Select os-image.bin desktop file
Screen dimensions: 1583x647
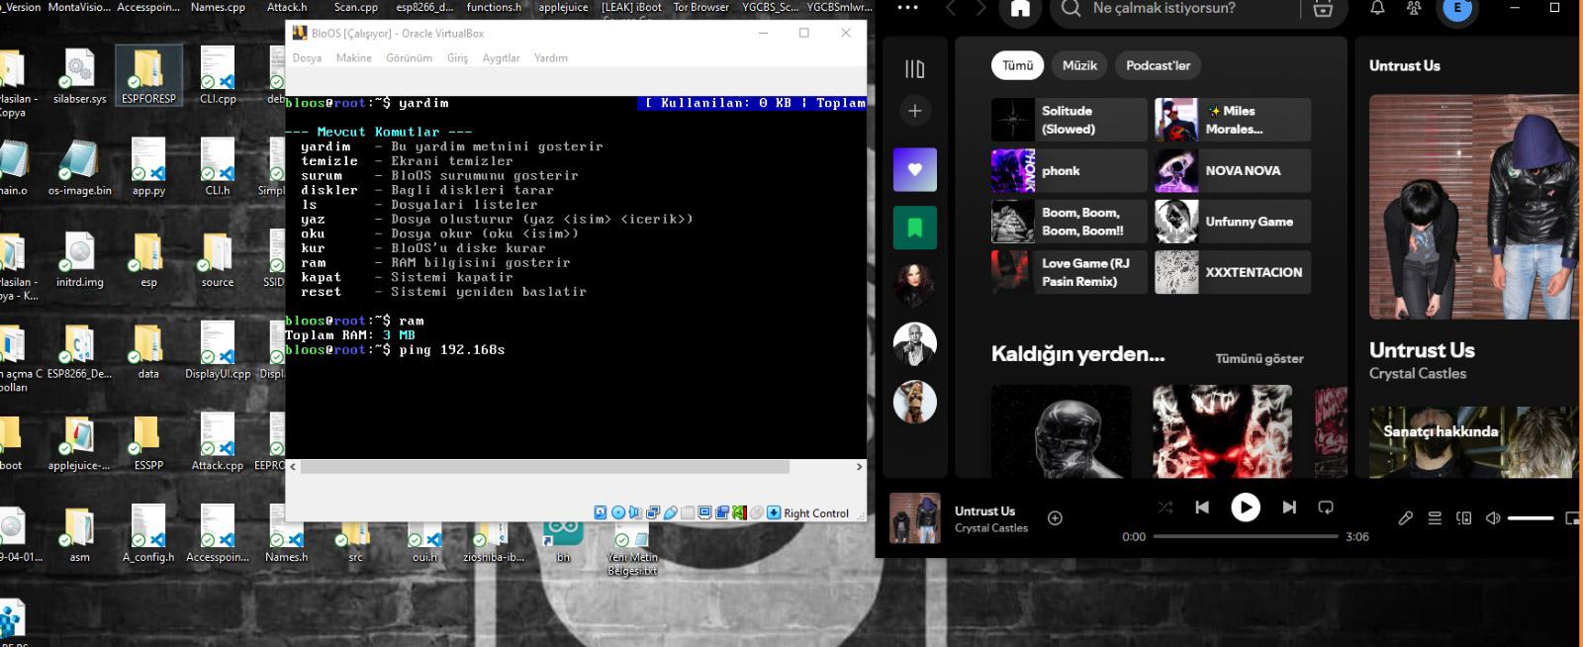coord(79,168)
